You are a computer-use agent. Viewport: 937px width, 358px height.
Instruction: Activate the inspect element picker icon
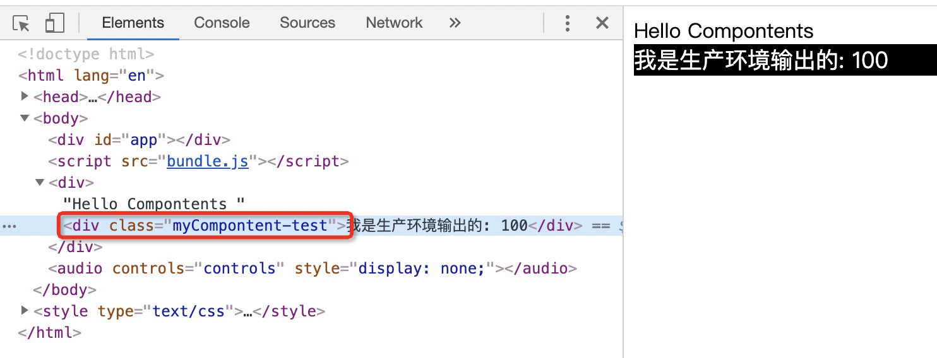(x=21, y=23)
